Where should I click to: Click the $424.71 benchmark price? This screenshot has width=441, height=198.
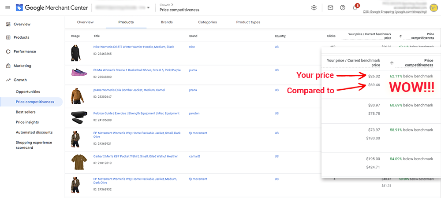tap(373, 167)
